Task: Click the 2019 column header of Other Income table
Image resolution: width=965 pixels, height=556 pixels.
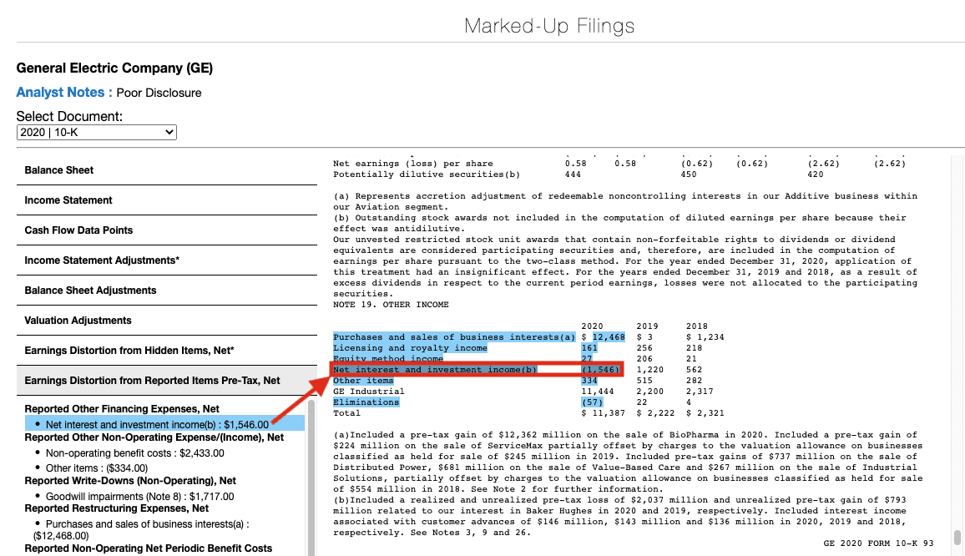Action: [x=648, y=326]
